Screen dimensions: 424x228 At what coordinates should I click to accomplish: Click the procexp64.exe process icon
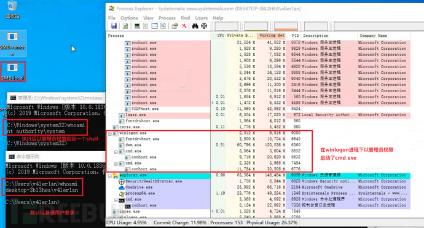coord(122,194)
